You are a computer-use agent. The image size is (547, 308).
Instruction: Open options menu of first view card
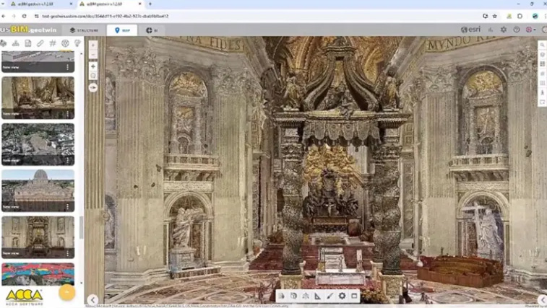coord(68,67)
